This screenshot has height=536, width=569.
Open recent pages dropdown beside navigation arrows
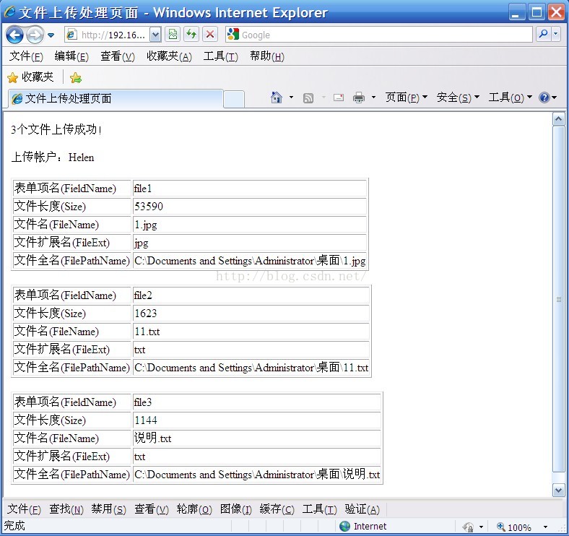pyautogui.click(x=51, y=35)
